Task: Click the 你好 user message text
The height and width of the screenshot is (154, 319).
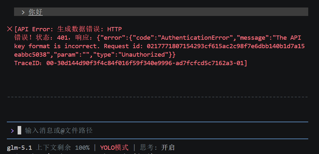Action: pos(36,12)
